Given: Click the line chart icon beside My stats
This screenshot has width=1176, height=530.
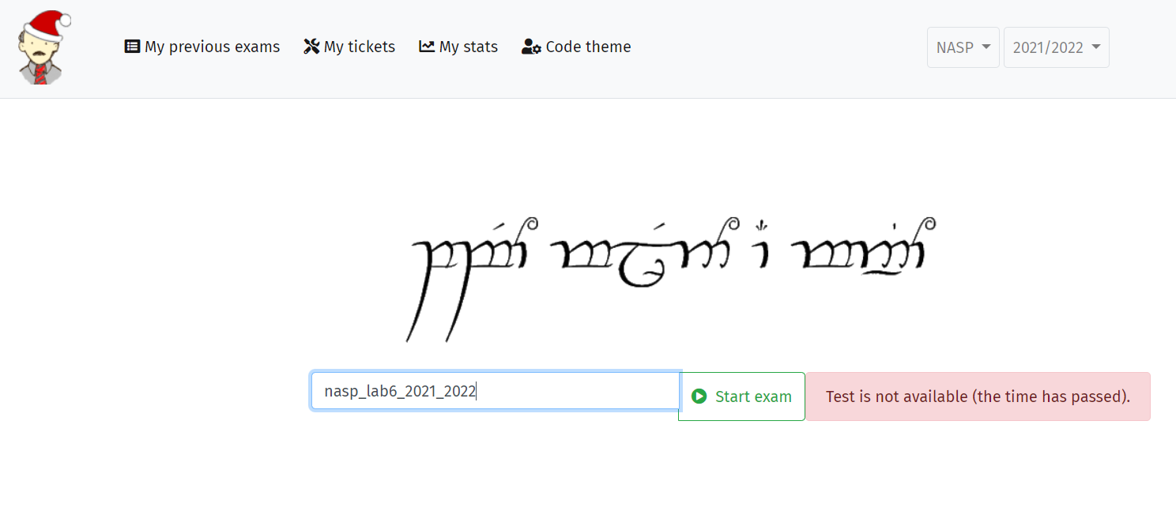Looking at the screenshot, I should tap(427, 47).
